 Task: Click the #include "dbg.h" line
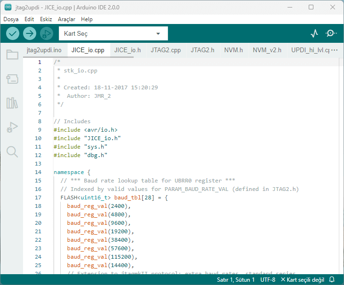click(x=80, y=155)
